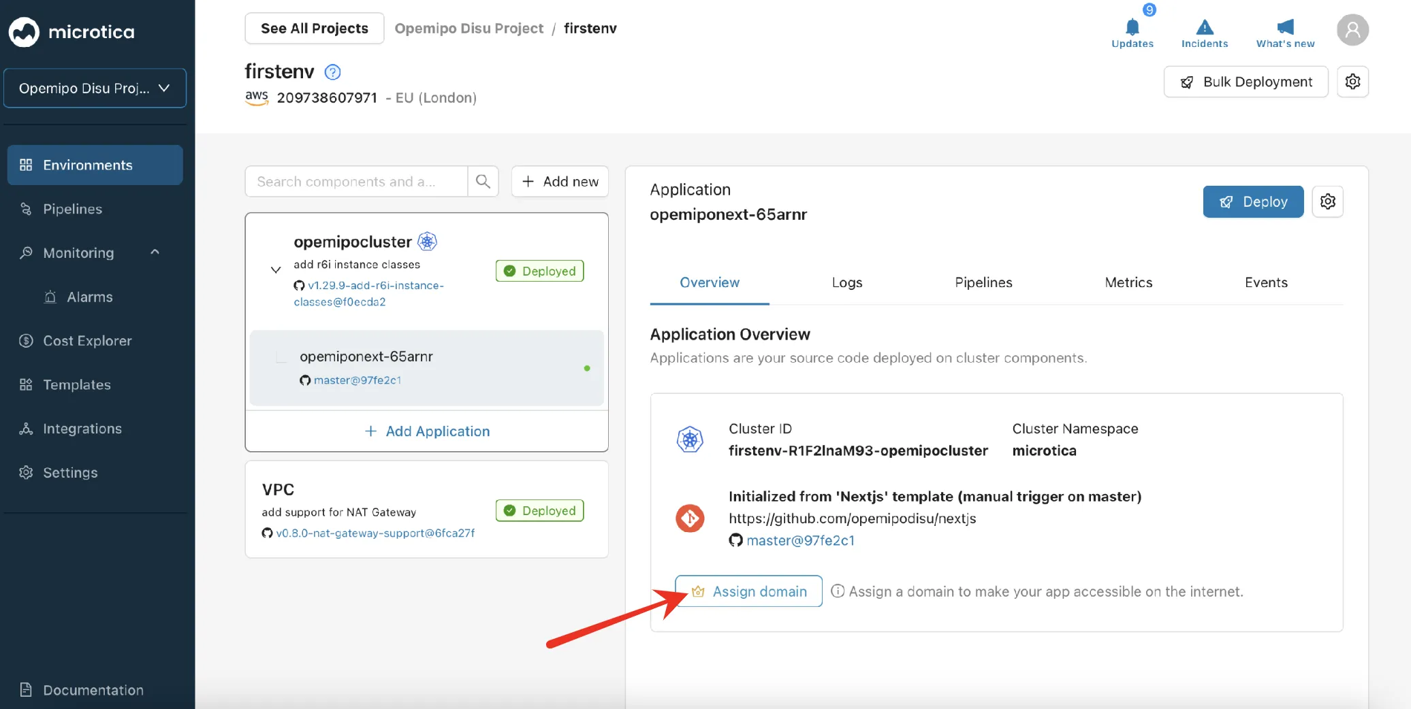Click the git icon beside Nextjs template

coord(690,518)
